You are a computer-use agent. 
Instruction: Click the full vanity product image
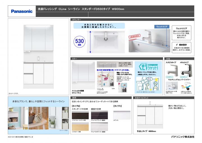(x=38, y=57)
